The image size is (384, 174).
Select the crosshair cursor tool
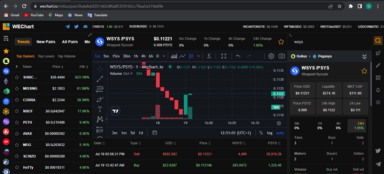click(100, 69)
